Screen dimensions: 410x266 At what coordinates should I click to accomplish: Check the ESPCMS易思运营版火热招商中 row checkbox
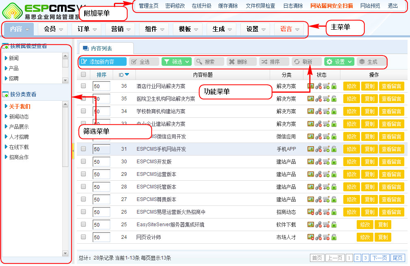pos(83,212)
